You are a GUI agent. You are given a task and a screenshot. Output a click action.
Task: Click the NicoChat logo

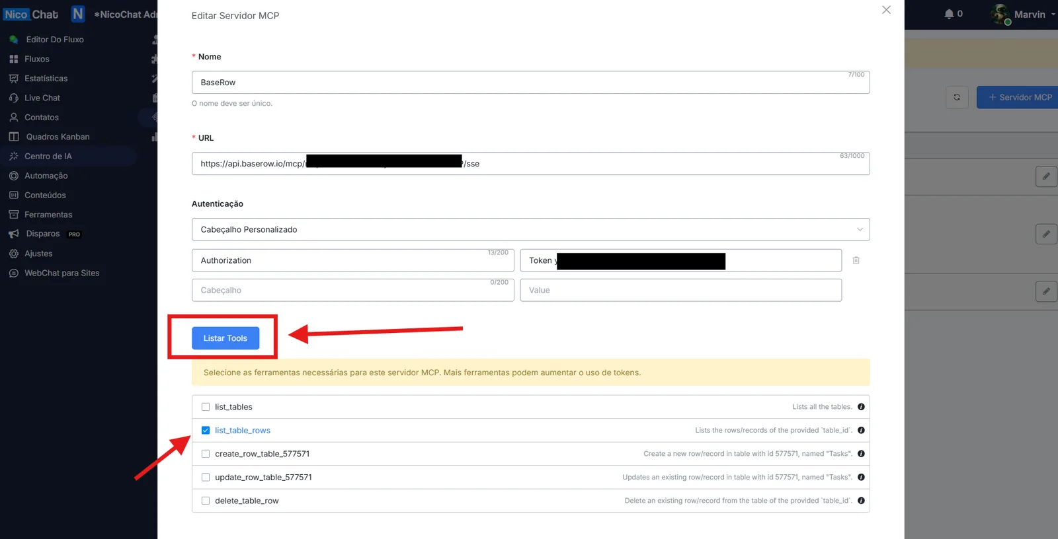(30, 15)
